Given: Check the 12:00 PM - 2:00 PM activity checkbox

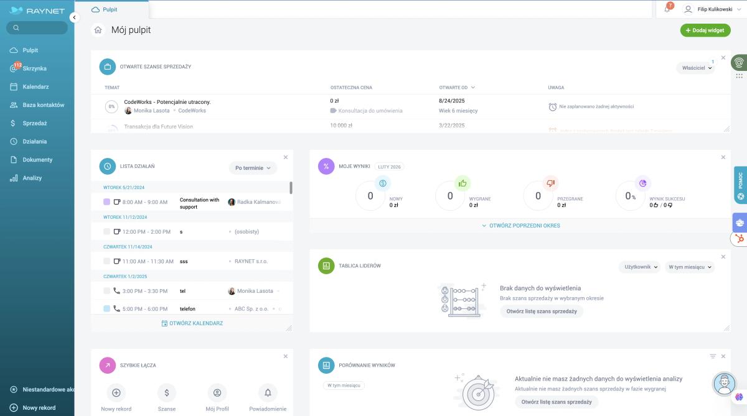Looking at the screenshot, I should tap(107, 231).
